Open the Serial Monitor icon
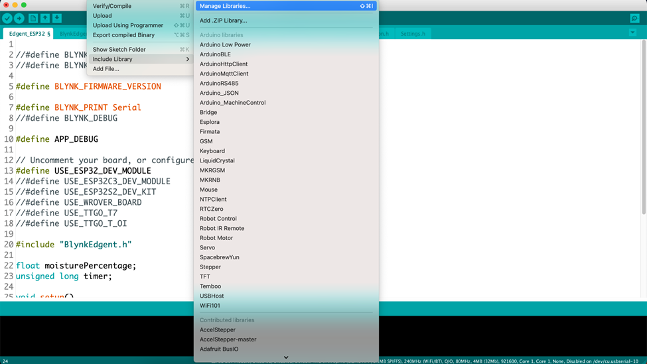Viewport: 647px width, 364px height. click(x=634, y=18)
